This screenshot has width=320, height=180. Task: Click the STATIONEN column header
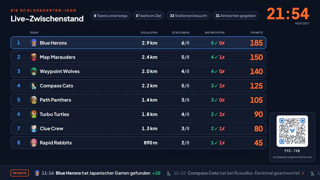(181, 33)
